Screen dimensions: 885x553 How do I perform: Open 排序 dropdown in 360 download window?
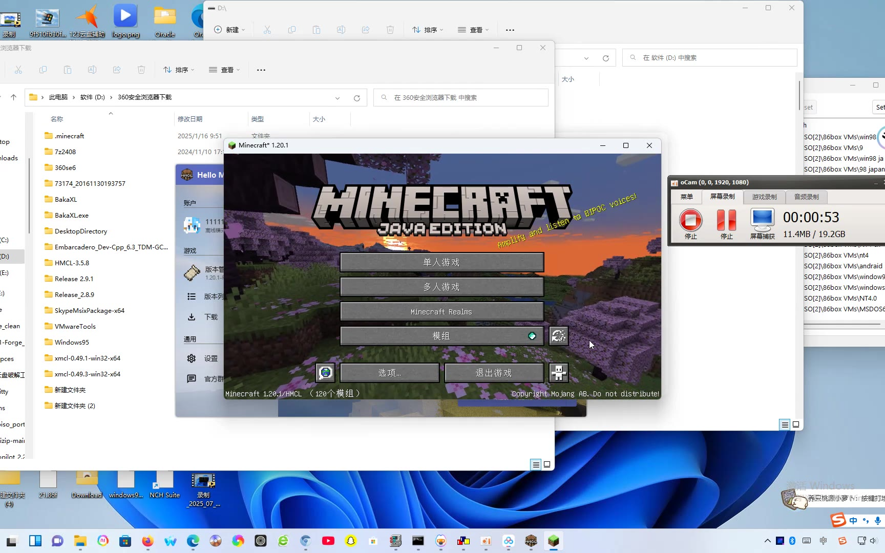tap(178, 70)
